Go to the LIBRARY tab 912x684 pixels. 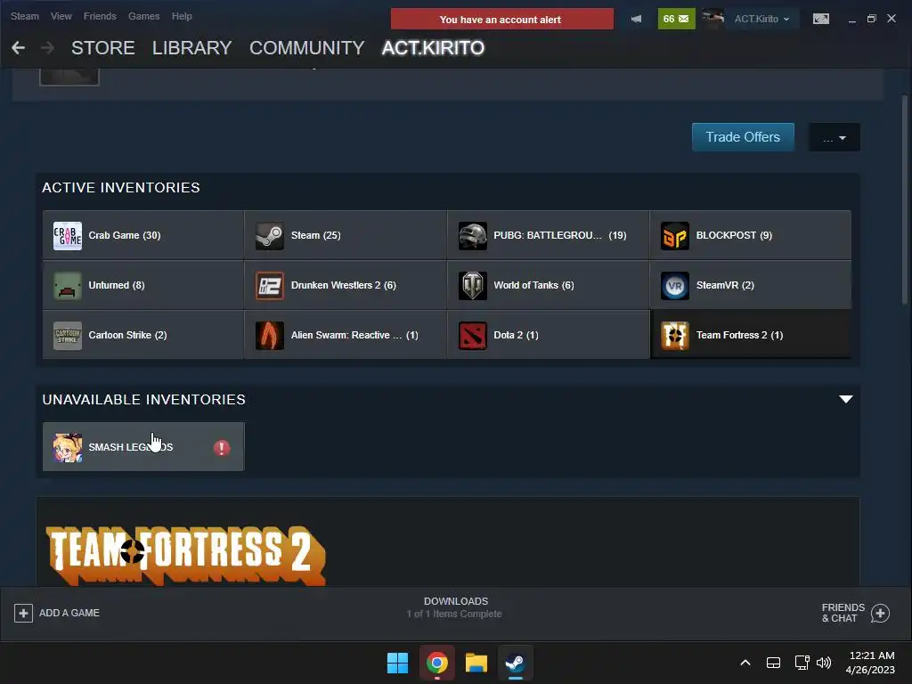click(x=192, y=48)
